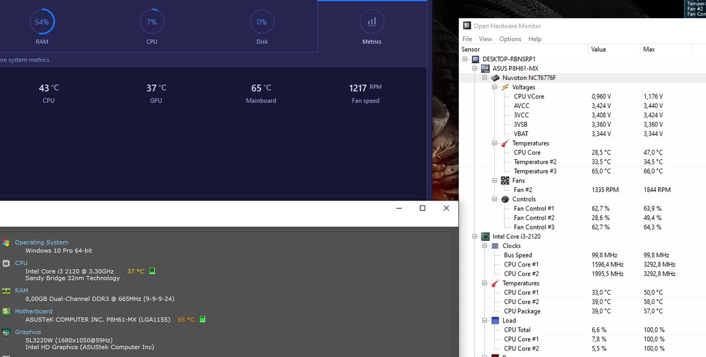Screen dimensions: 706x357
Task: Collapse the Intel Core Temperatures group
Action: click(x=485, y=283)
